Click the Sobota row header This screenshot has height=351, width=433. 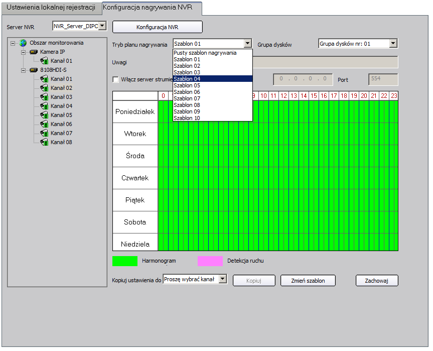[x=135, y=222]
